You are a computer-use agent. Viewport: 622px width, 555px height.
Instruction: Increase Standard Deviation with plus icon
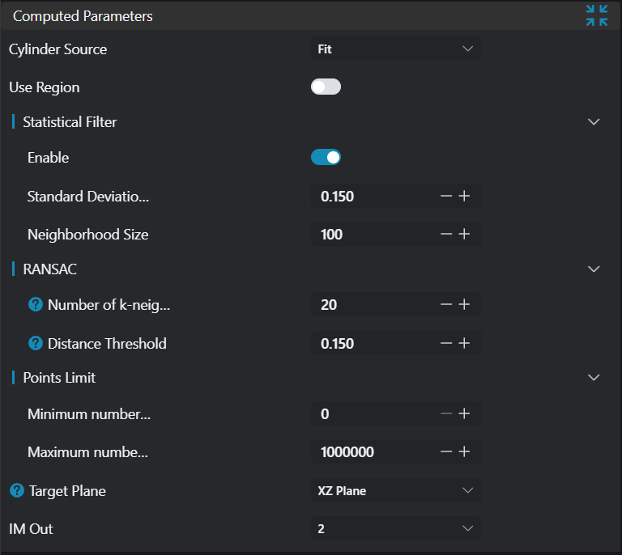pos(464,196)
